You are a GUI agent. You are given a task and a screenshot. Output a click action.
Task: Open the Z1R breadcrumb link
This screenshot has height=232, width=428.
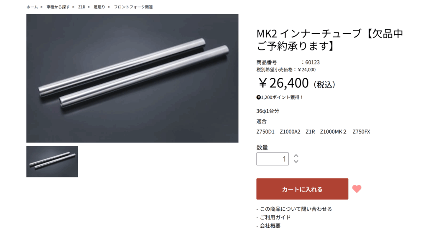[x=82, y=7]
